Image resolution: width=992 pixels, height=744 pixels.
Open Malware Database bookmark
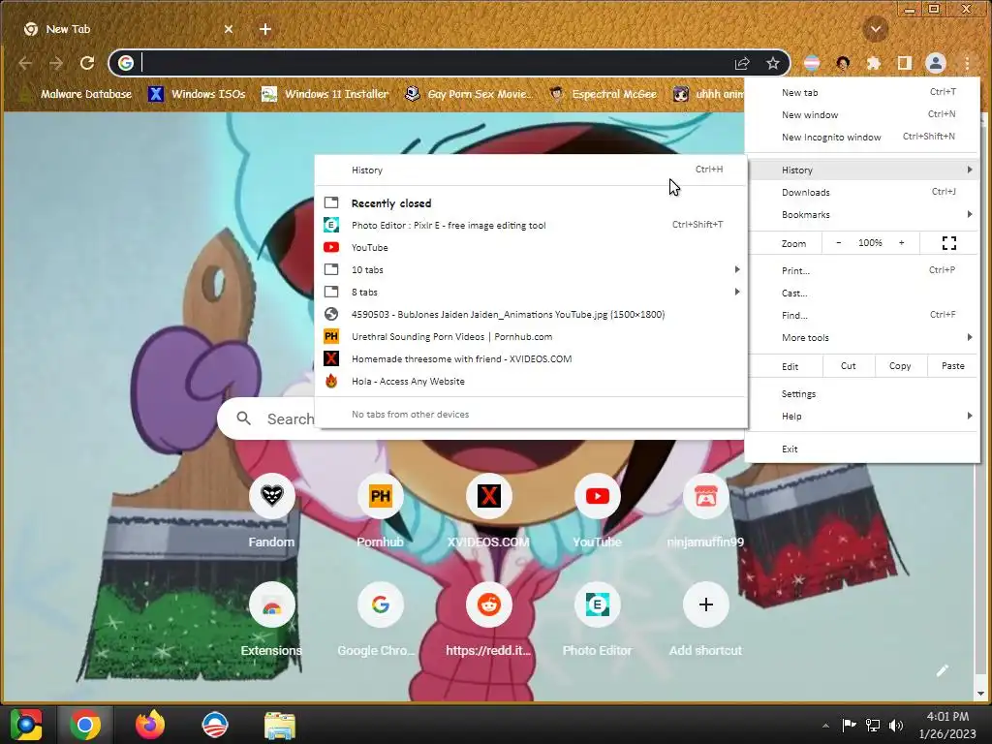point(76,94)
